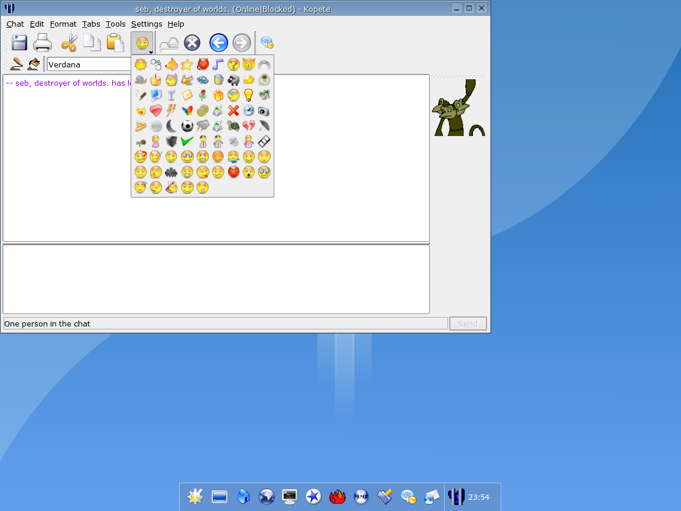This screenshot has width=681, height=511.
Task: Save the chat with the floppy icon
Action: 19,43
